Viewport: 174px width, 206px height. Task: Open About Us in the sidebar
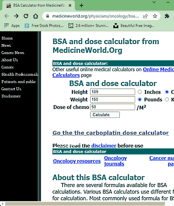[10, 60]
